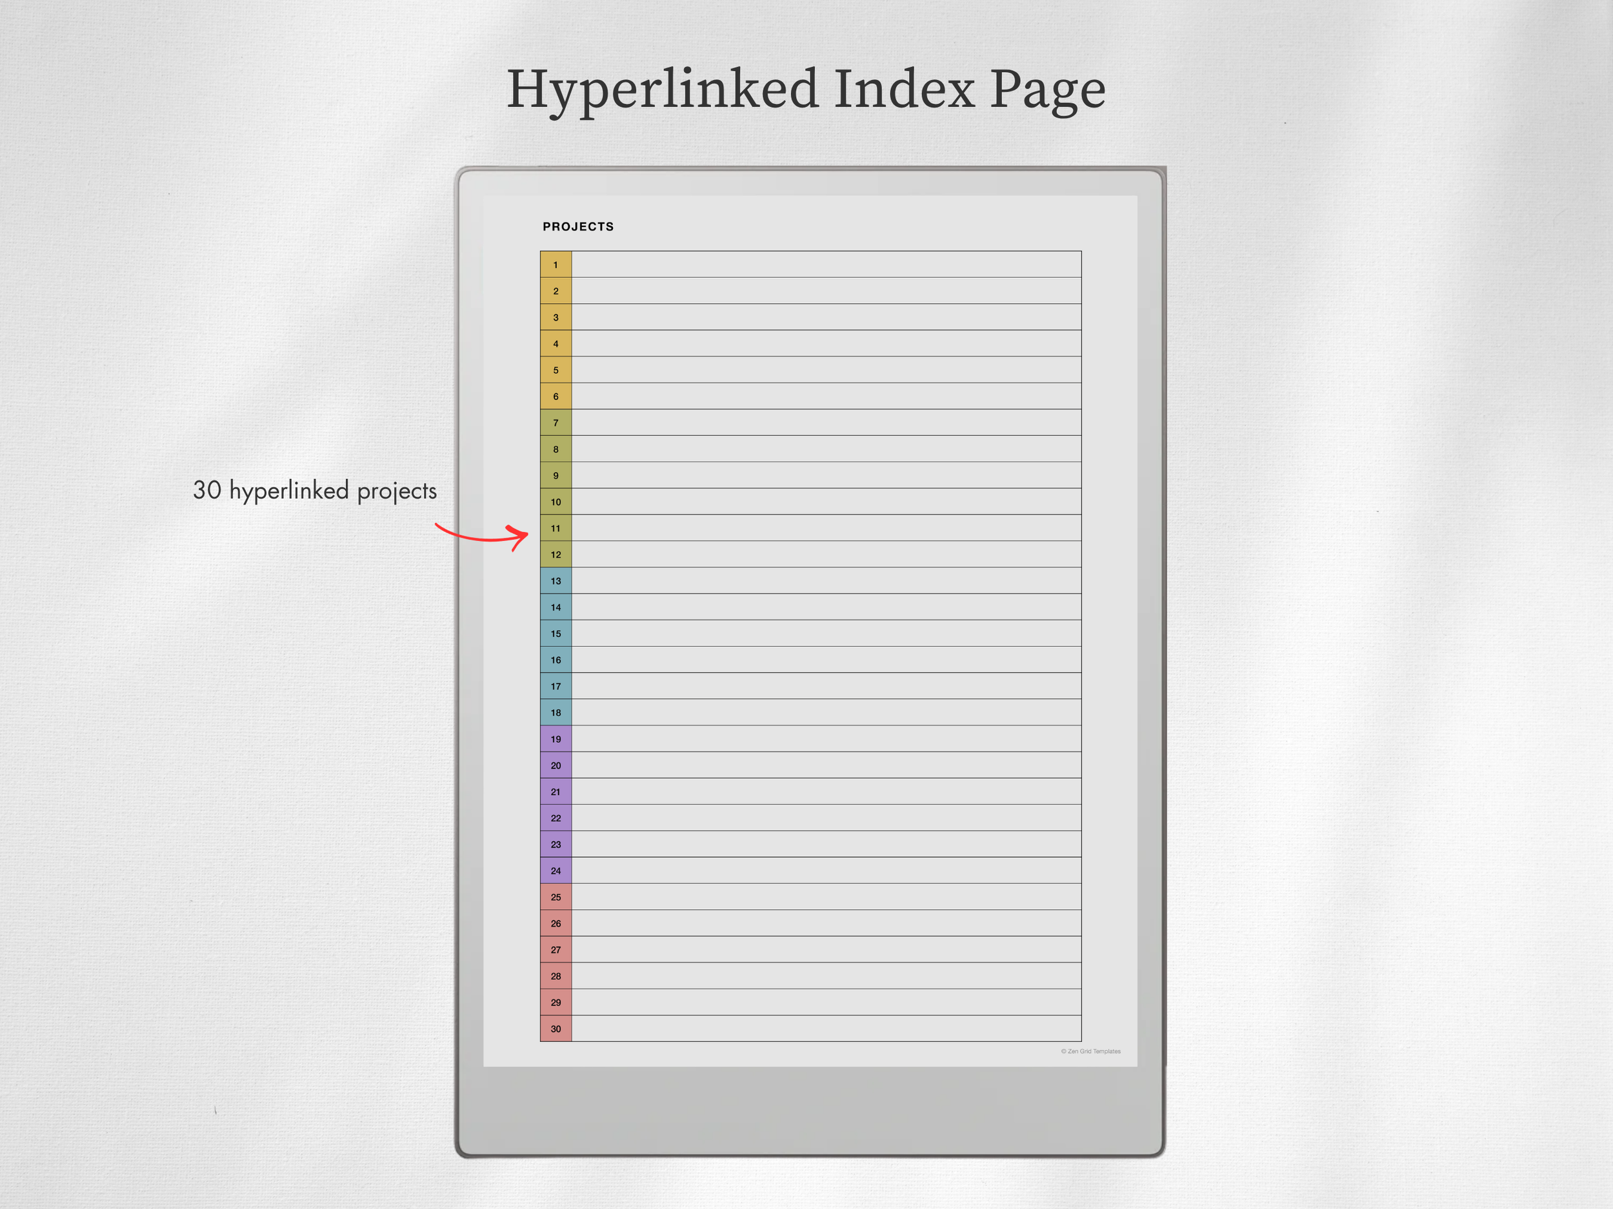1613x1209 pixels.
Task: Tap purple project number 22
Action: [x=556, y=818]
